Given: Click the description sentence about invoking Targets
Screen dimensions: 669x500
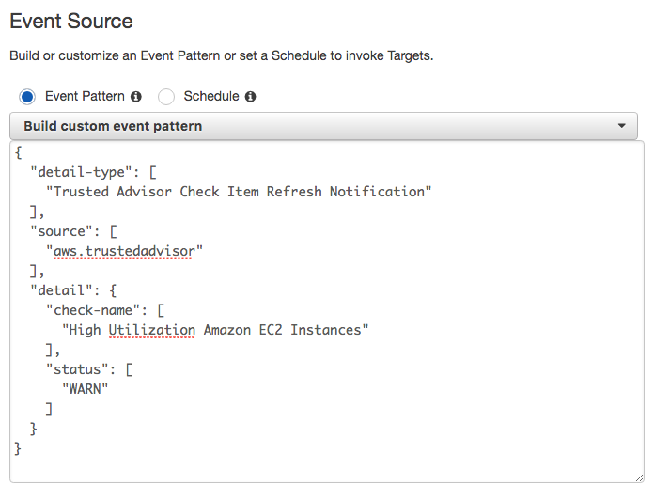Looking at the screenshot, I should (x=222, y=55).
